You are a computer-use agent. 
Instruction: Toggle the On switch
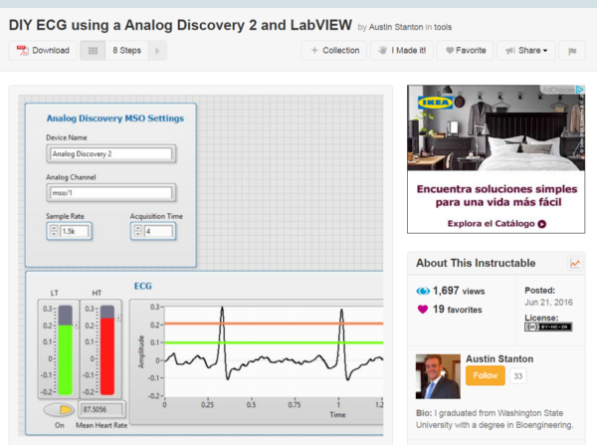click(x=59, y=409)
